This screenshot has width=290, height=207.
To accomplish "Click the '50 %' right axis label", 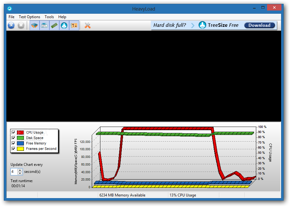I will pos(261,153).
